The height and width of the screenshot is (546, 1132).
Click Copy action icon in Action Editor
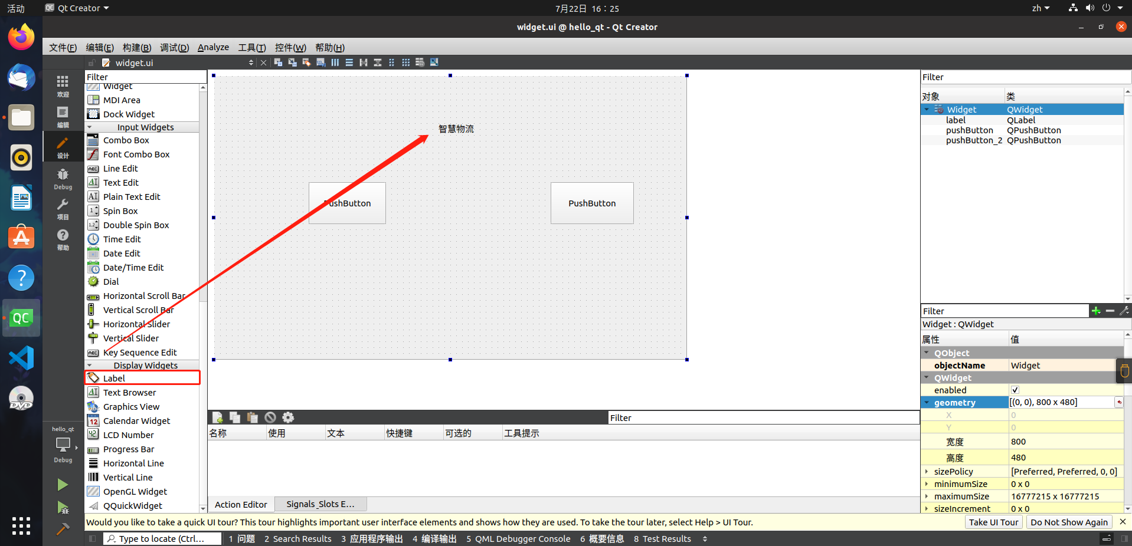235,417
